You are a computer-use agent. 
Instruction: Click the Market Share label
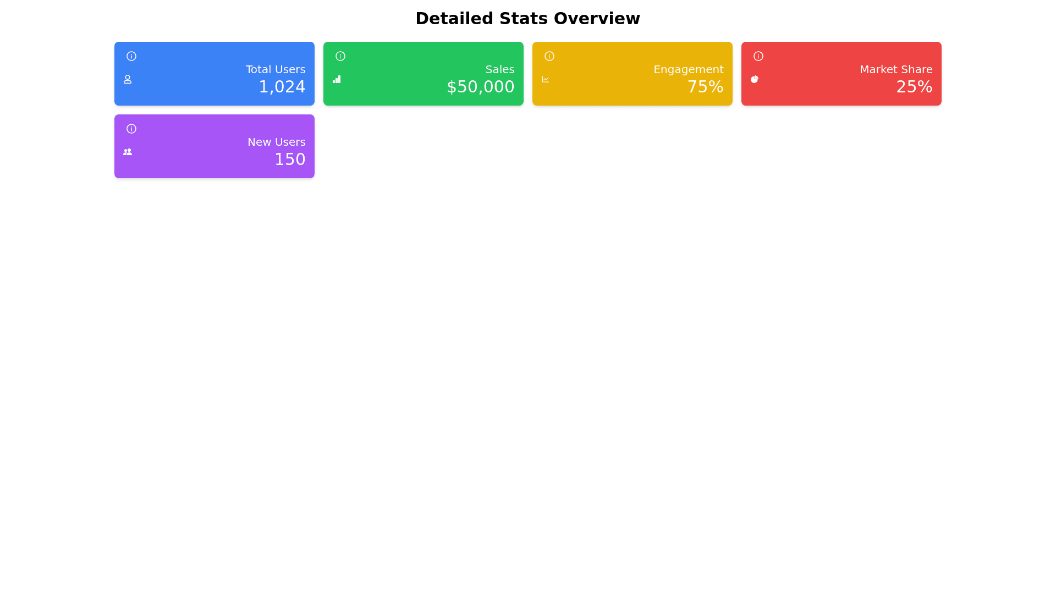tap(895, 69)
